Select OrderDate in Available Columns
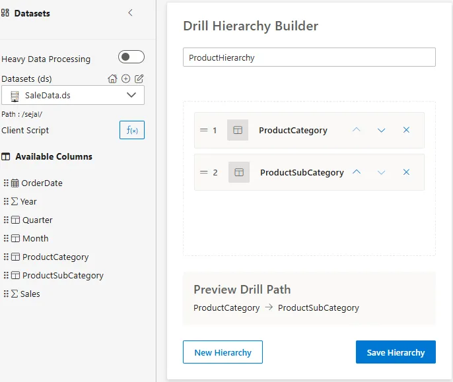 click(x=42, y=183)
